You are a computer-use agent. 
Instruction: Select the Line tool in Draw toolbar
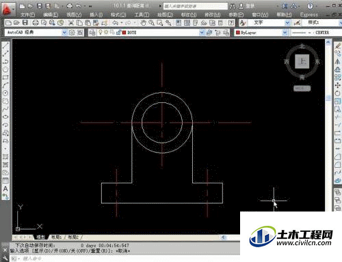pyautogui.click(x=5, y=46)
